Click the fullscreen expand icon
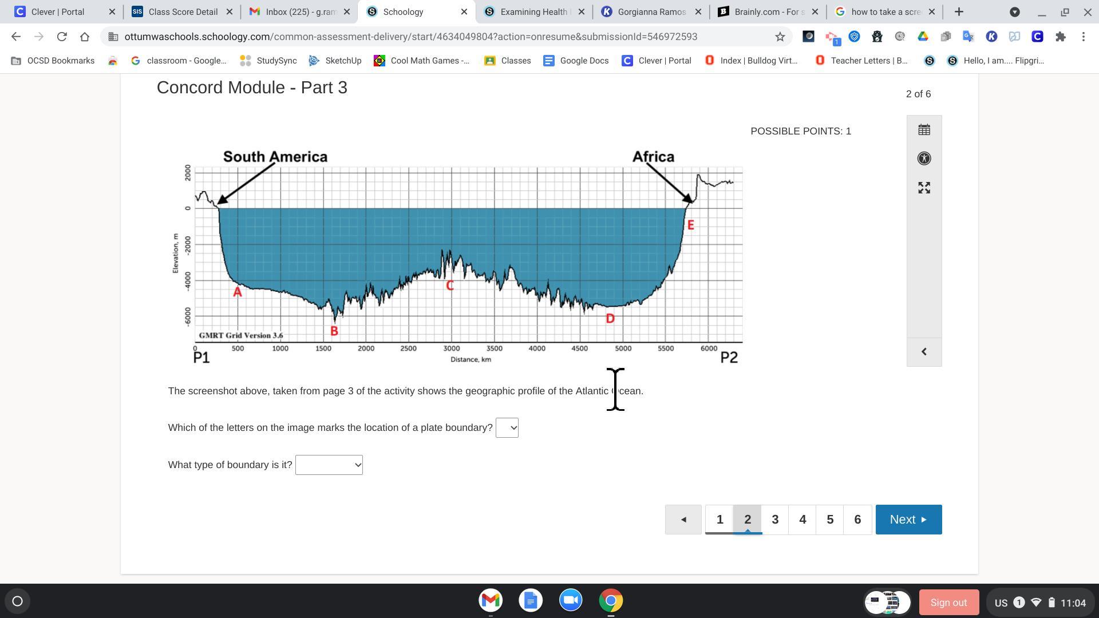Viewport: 1099px width, 618px height. point(924,188)
